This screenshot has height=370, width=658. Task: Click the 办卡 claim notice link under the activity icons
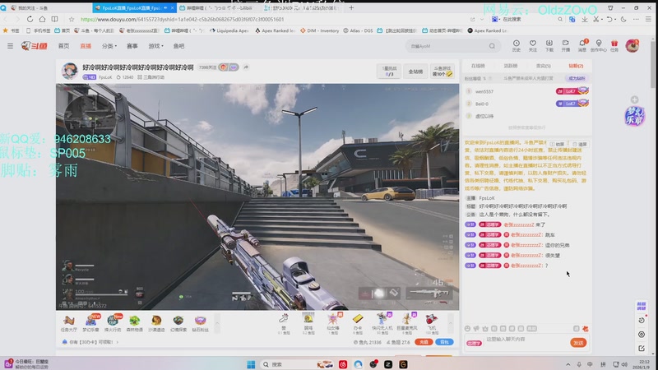(90, 342)
